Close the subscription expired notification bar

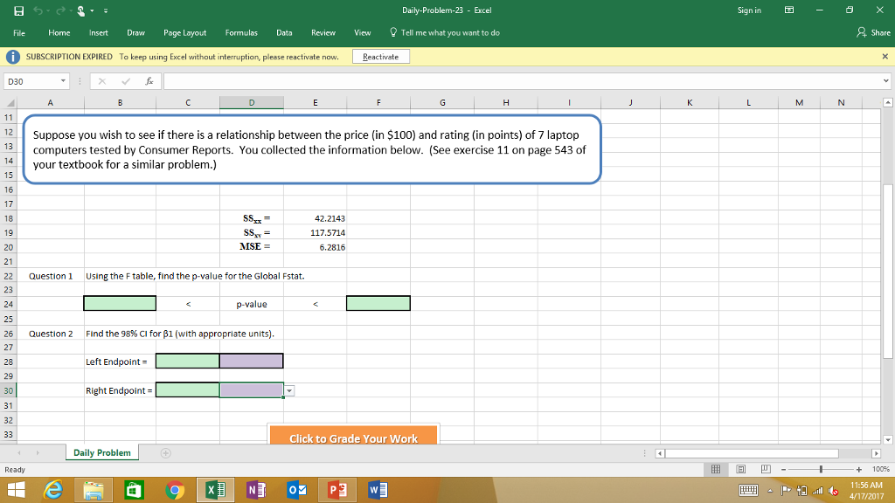pyautogui.click(x=885, y=57)
